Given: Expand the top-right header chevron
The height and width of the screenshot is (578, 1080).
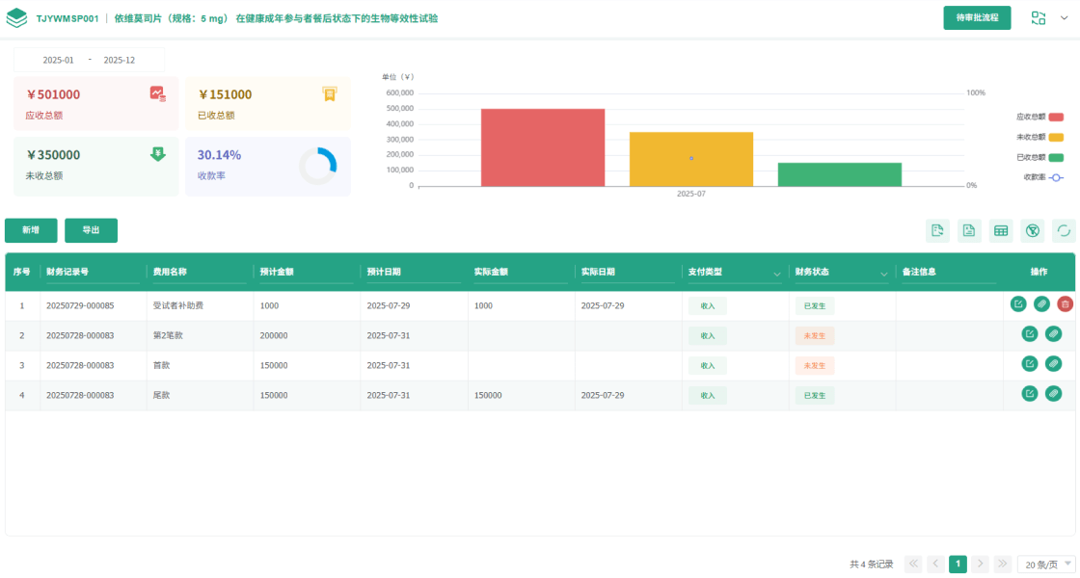Looking at the screenshot, I should pyautogui.click(x=1065, y=17).
